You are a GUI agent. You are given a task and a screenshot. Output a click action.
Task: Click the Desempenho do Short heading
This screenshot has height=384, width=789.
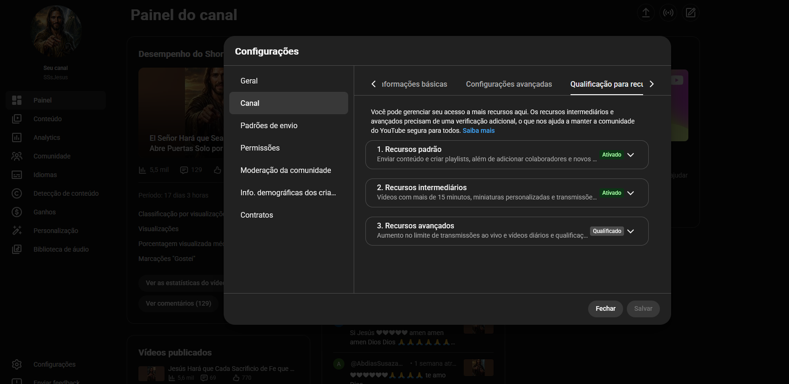[181, 54]
